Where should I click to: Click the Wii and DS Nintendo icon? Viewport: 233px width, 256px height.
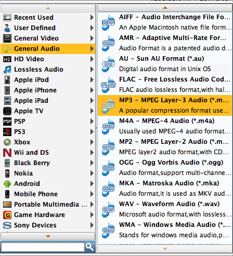pyautogui.click(x=7, y=153)
